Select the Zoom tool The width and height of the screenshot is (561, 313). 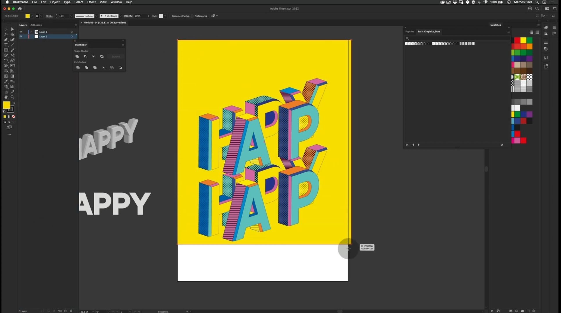12,97
